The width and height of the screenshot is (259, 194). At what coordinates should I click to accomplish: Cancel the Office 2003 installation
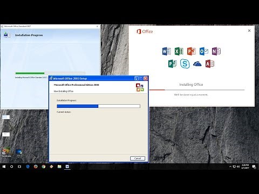tap(138, 158)
